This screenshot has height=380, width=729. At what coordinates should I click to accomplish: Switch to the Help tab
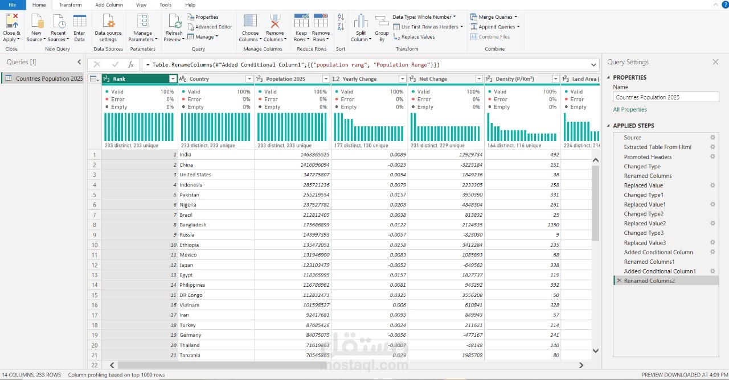click(190, 5)
